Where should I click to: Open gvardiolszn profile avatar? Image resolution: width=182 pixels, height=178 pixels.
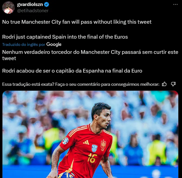[x=8, y=7]
